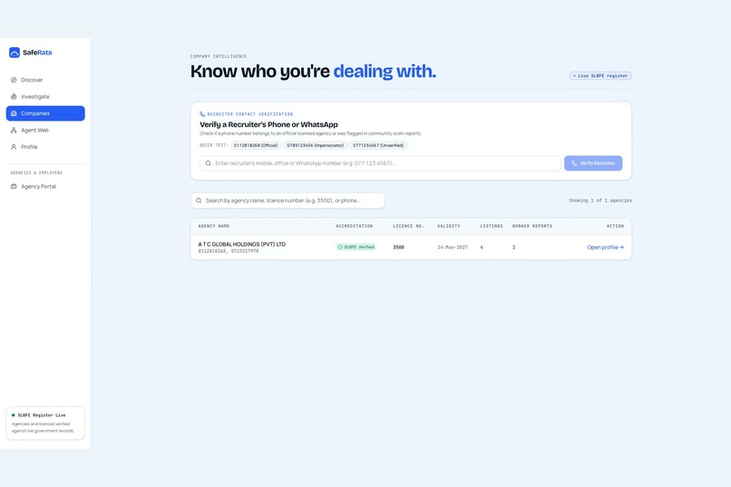Image resolution: width=731 pixels, height=487 pixels.
Task: Click the Worker Reports column header
Action: tap(532, 226)
